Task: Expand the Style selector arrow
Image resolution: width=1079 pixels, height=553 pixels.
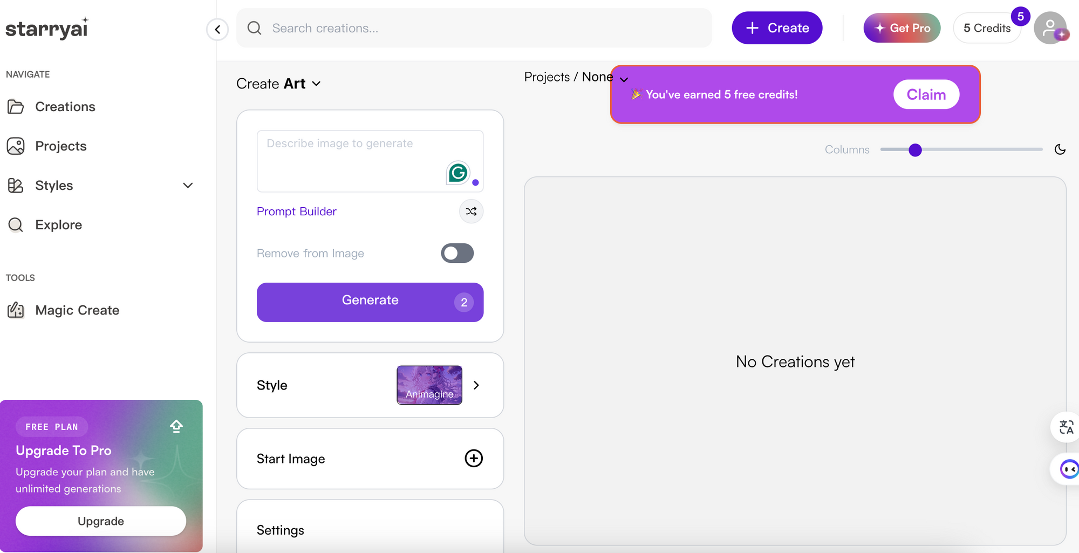Action: coord(476,385)
